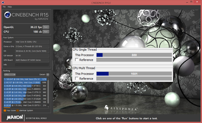Image resolution: width=202 pixels, height=123 pixels.
Task: Open the Help menu
Action: click(x=10, y=7)
